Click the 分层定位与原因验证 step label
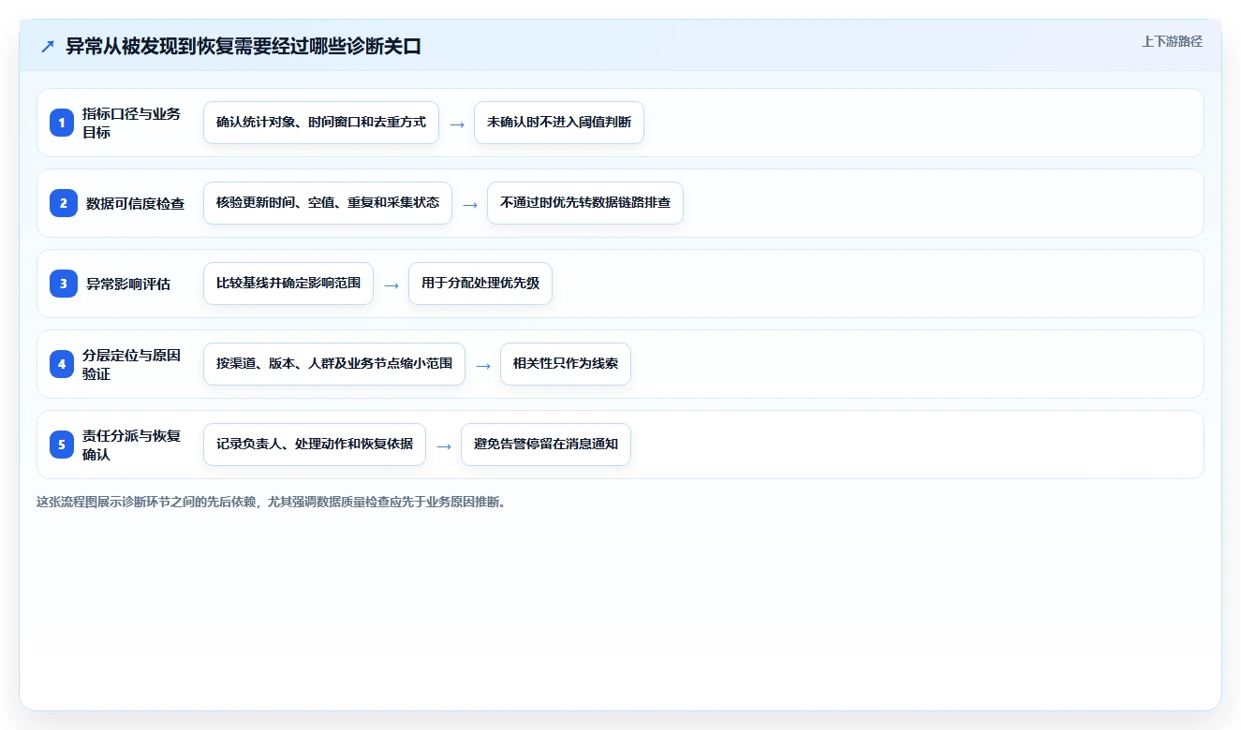The height and width of the screenshot is (730, 1241). point(132,364)
